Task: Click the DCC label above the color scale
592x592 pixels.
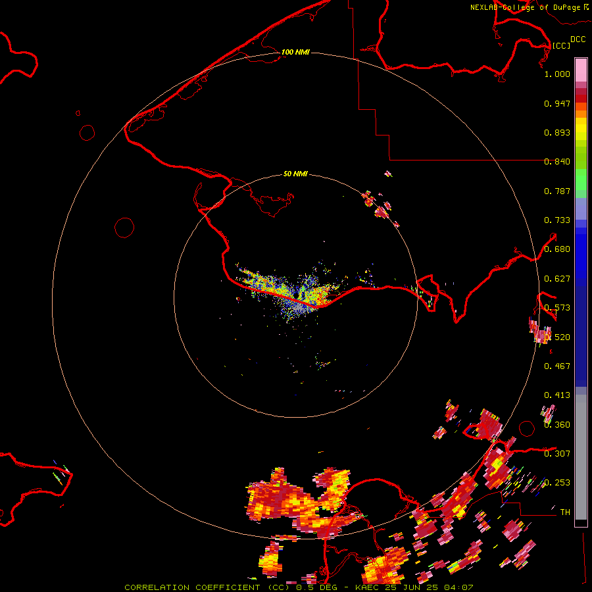Action: [578, 39]
